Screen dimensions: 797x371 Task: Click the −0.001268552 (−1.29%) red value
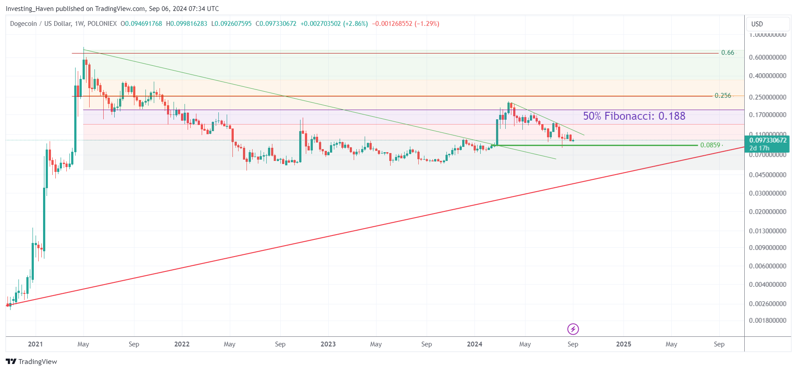pyautogui.click(x=406, y=24)
